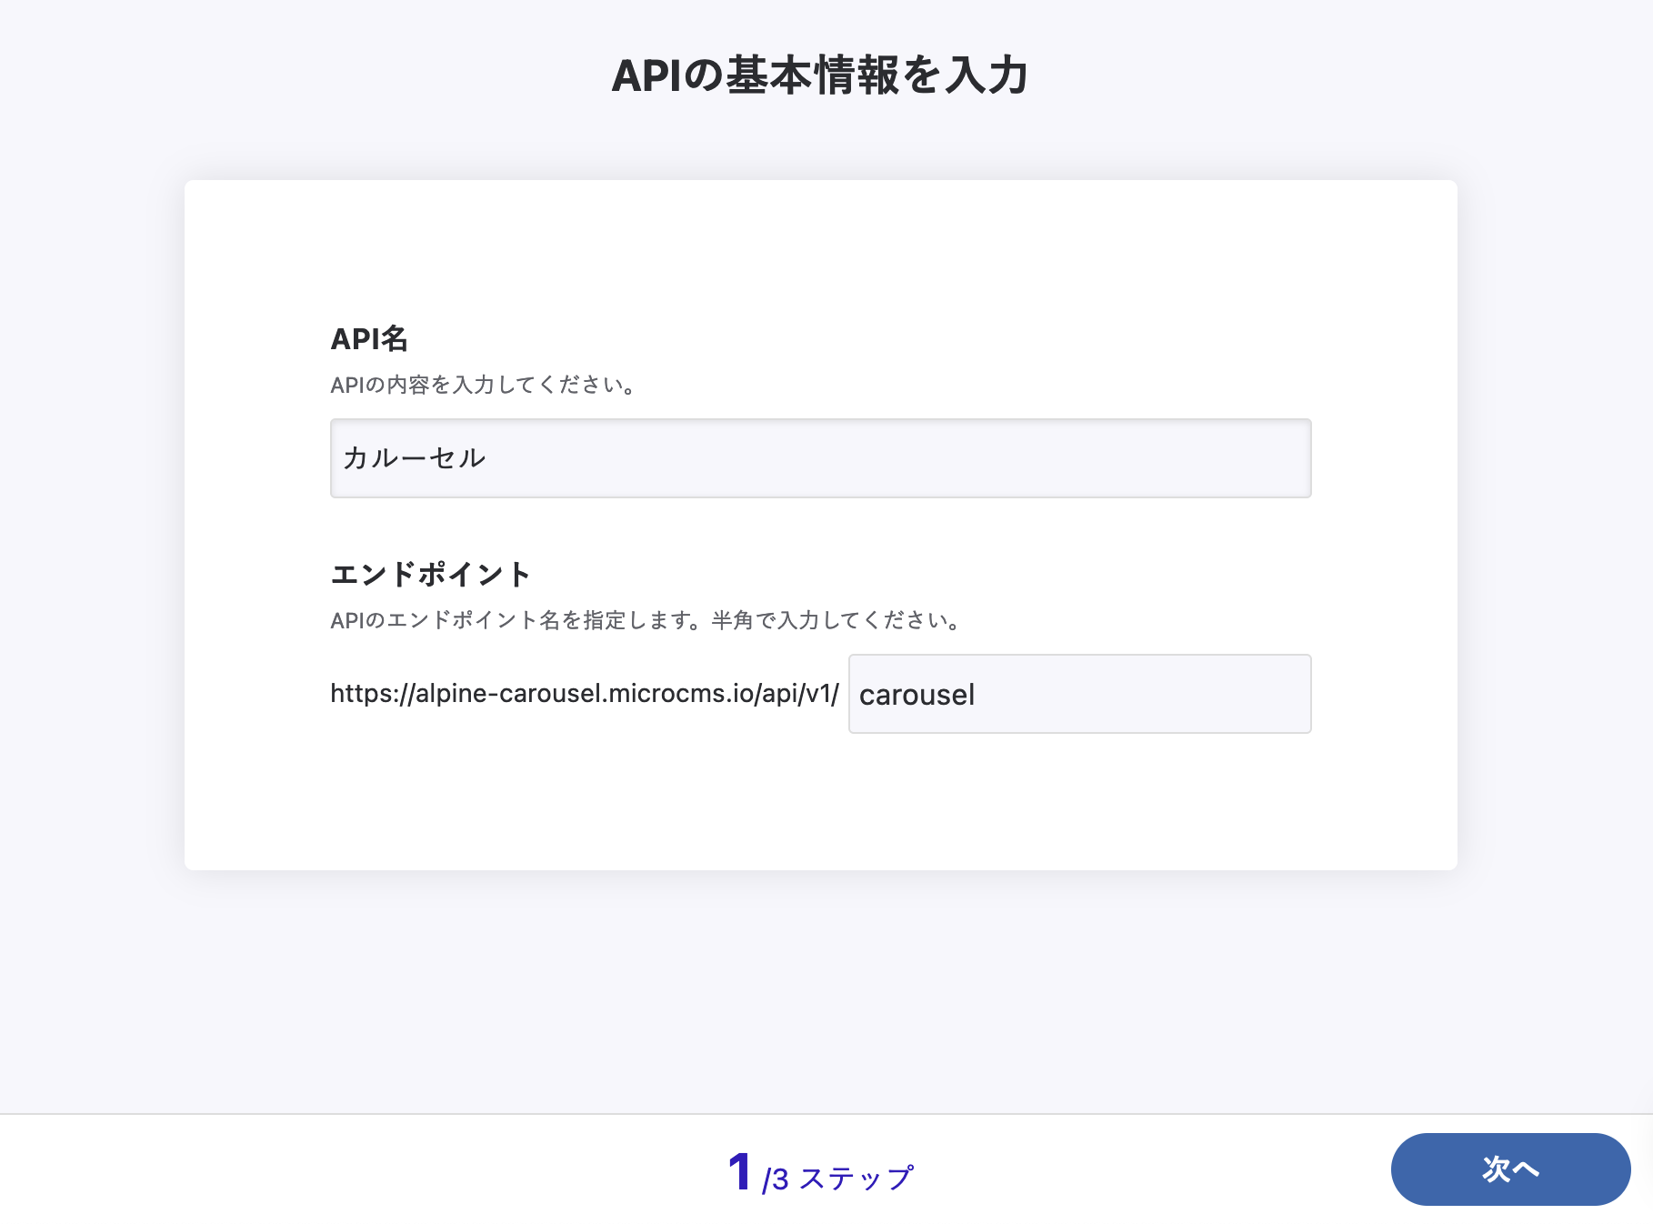Image resolution: width=1653 pixels, height=1224 pixels.
Task: Click the URL prefix https://alpine-carousel.microcms.io/api/v1/
Action: coord(584,694)
